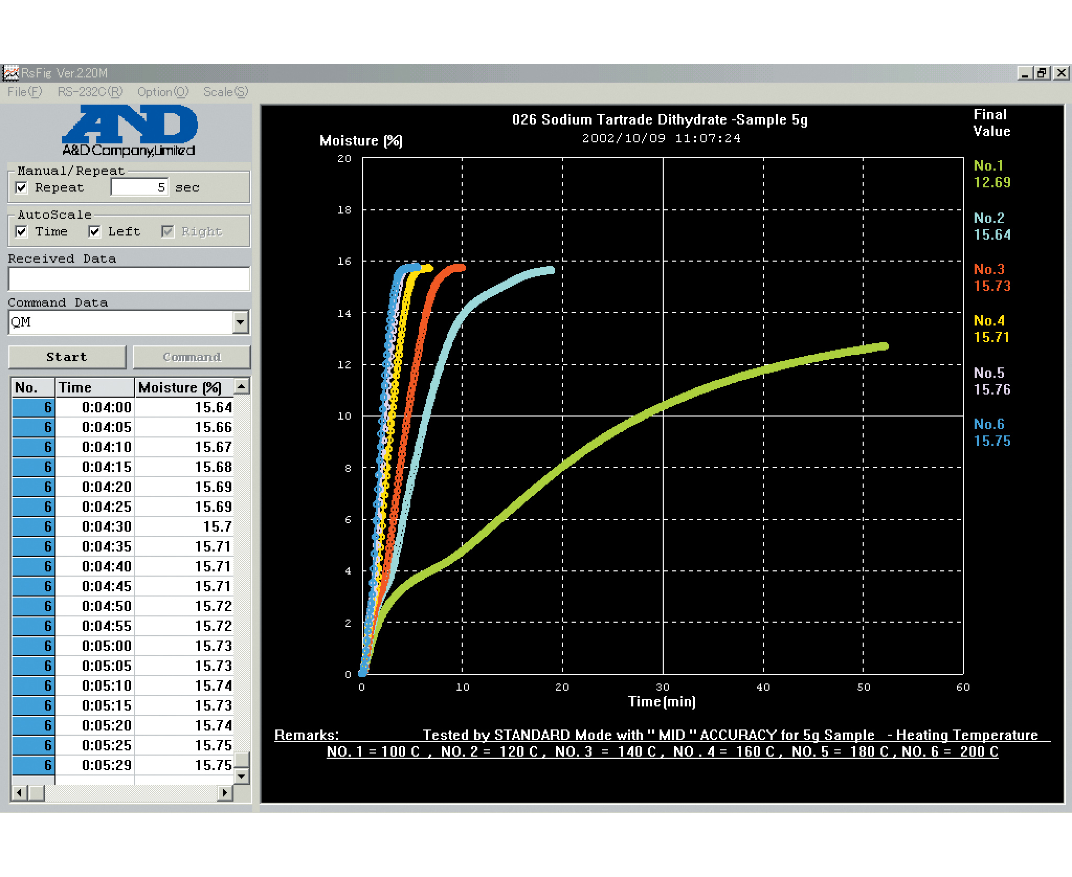Restore down the RsFig window
This screenshot has height=877, width=1072.
1042,73
